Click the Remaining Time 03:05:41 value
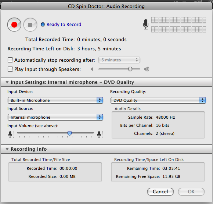Screen dimensions: 213x204 171,168
